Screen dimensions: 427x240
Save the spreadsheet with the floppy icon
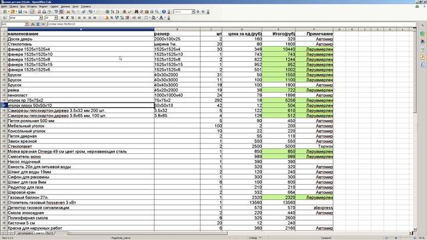20,12
